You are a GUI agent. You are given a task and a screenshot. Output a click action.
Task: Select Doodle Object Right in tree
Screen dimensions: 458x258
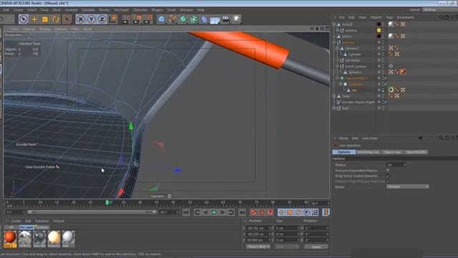(x=358, y=102)
